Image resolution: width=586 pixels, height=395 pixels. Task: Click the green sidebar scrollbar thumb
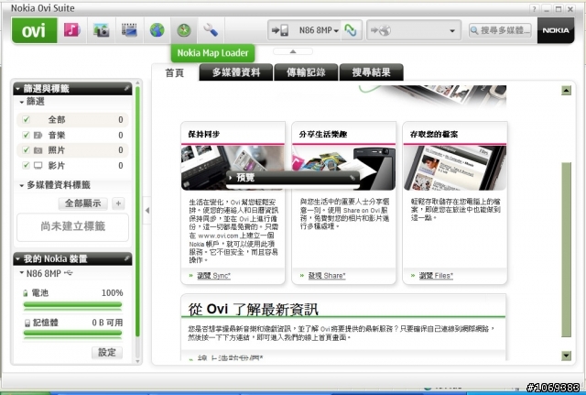(137, 212)
